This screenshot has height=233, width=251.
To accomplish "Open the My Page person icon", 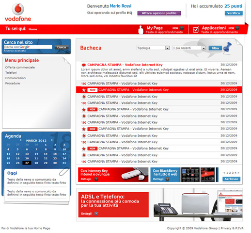I will pos(141,30).
